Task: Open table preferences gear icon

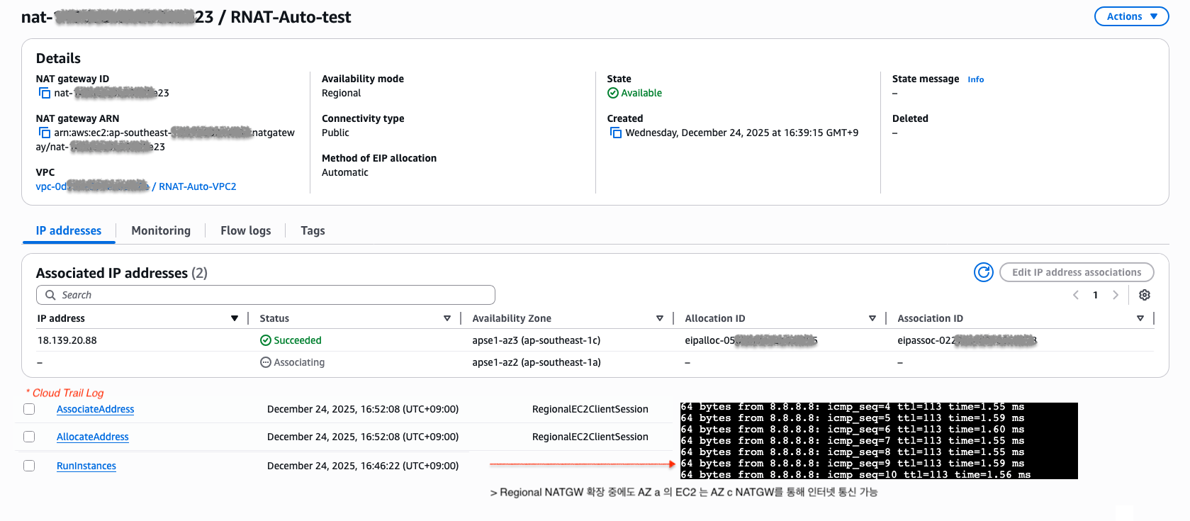Action: tap(1144, 295)
